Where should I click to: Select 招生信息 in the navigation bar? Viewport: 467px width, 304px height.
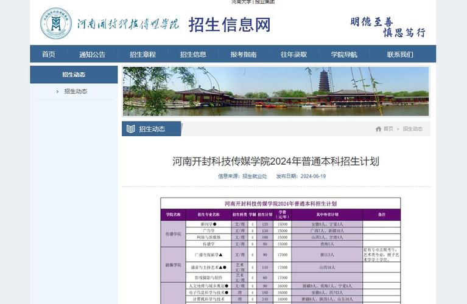point(193,55)
